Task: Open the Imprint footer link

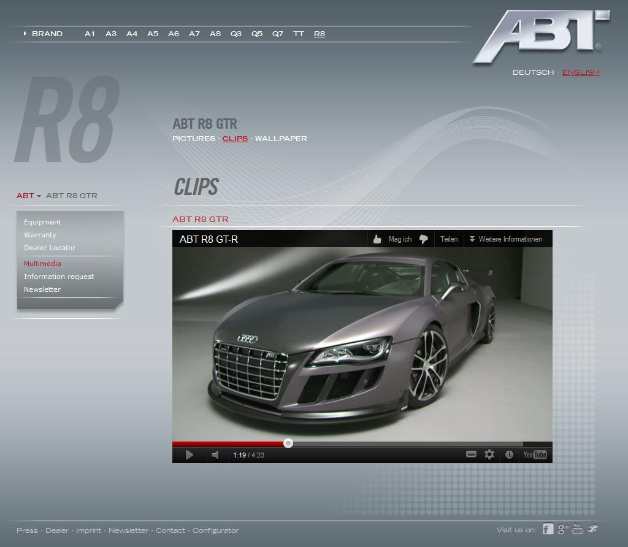Action: coord(88,530)
